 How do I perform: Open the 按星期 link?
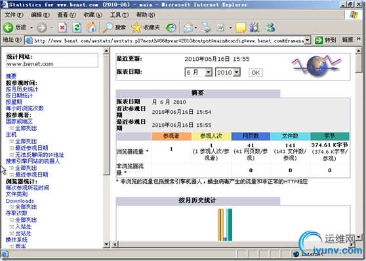coord(14,102)
